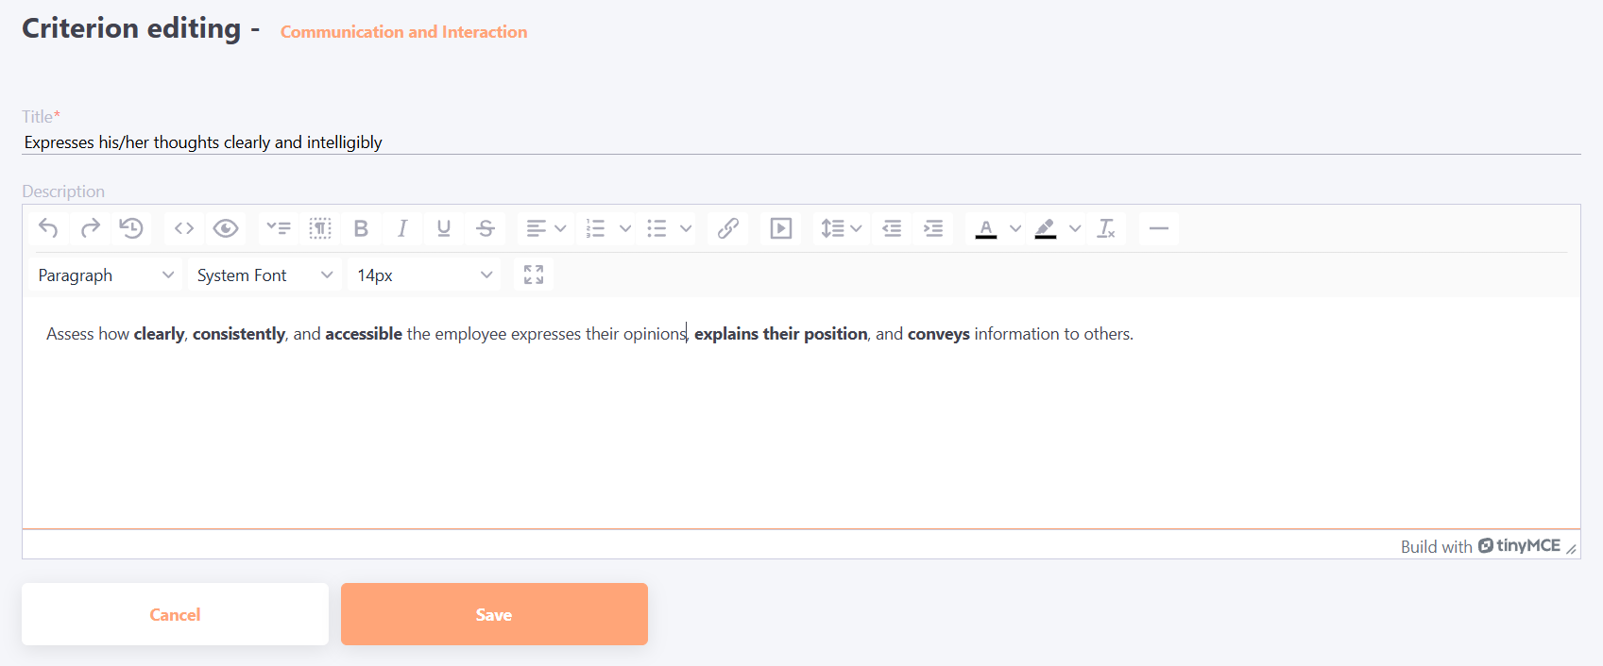Redo the last undone edit
Viewport: 1603px width, 666px height.
pyautogui.click(x=90, y=228)
